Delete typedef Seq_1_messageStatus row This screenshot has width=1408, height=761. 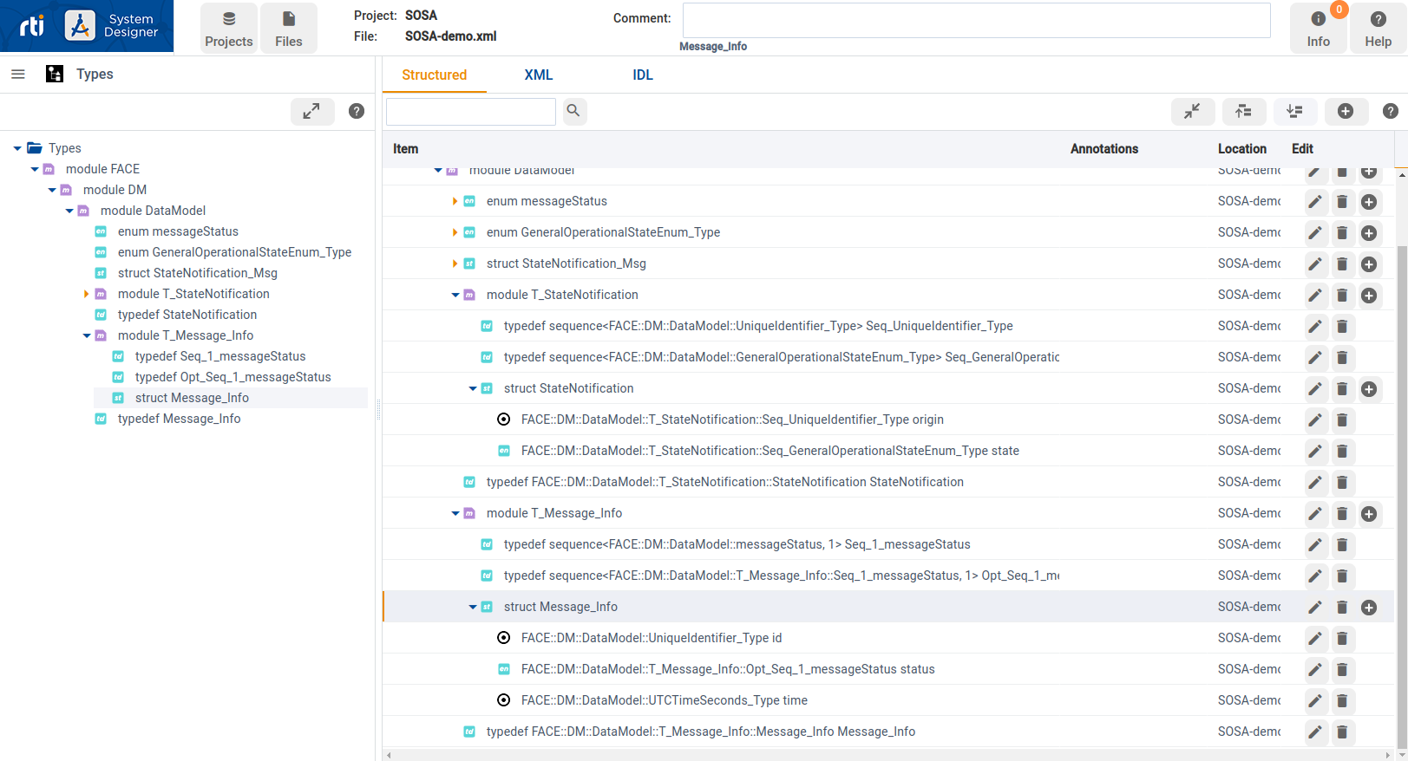point(1342,545)
